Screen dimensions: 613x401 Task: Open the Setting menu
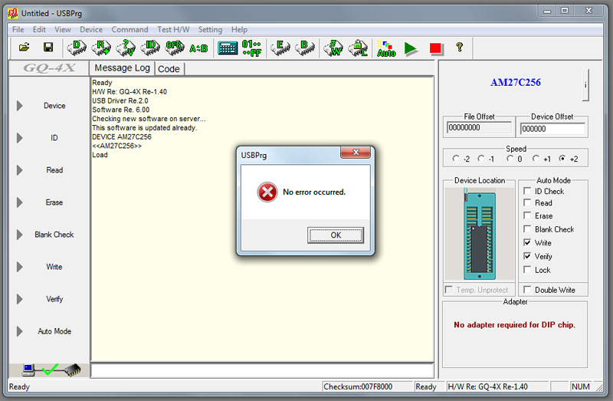[x=210, y=30]
